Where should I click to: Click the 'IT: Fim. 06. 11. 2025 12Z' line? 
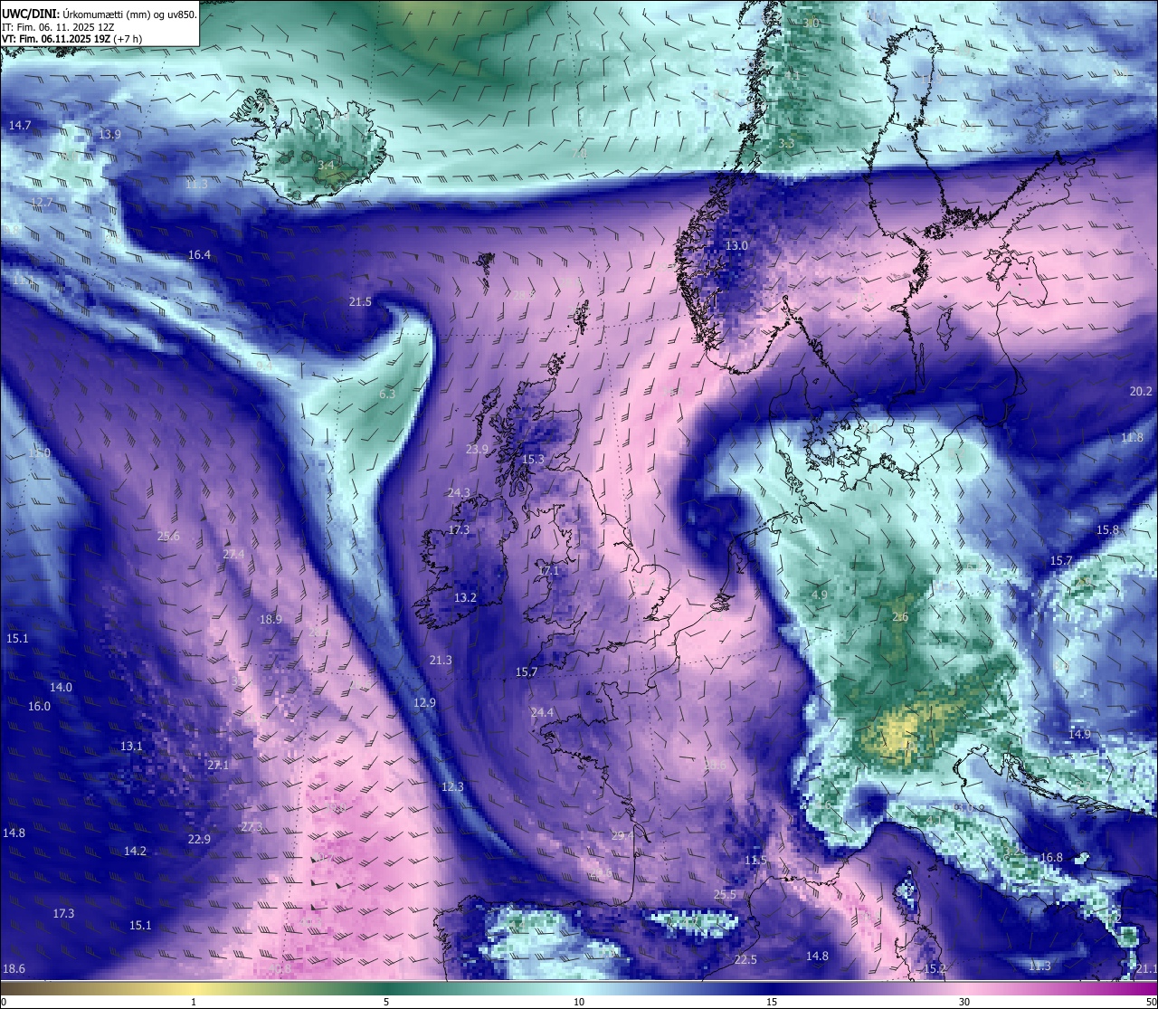(57, 27)
